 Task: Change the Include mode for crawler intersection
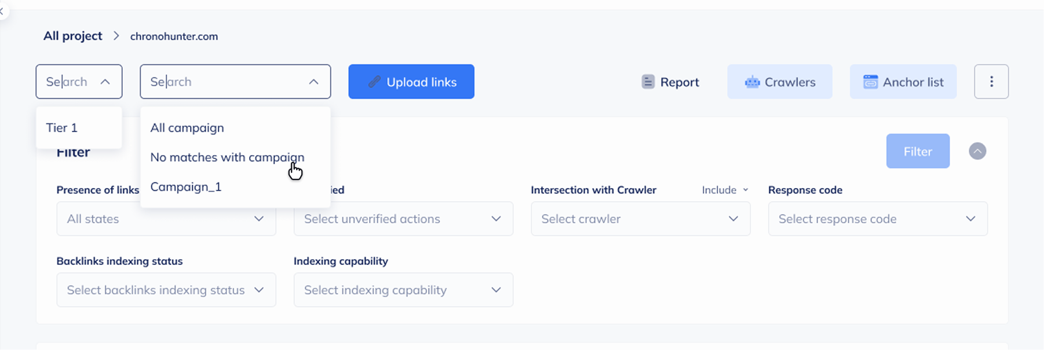click(x=725, y=190)
